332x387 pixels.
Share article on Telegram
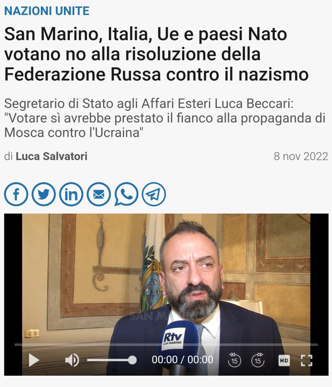pos(154,194)
